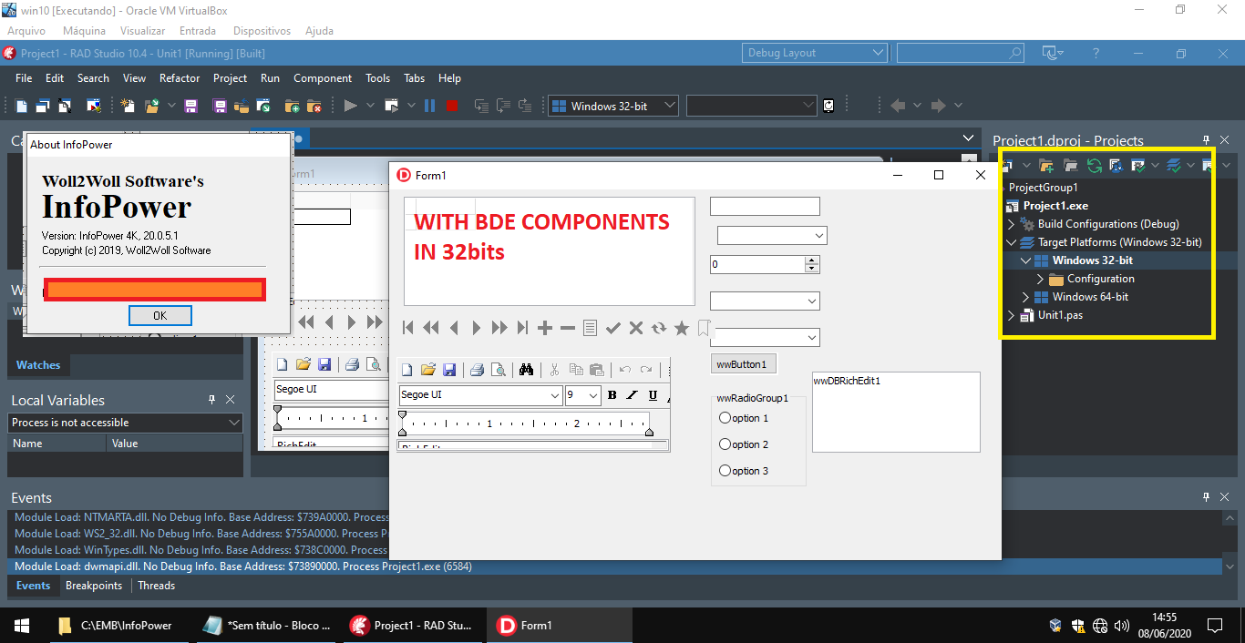Pin the Local Variables panel
This screenshot has height=643, width=1245.
pyautogui.click(x=211, y=400)
